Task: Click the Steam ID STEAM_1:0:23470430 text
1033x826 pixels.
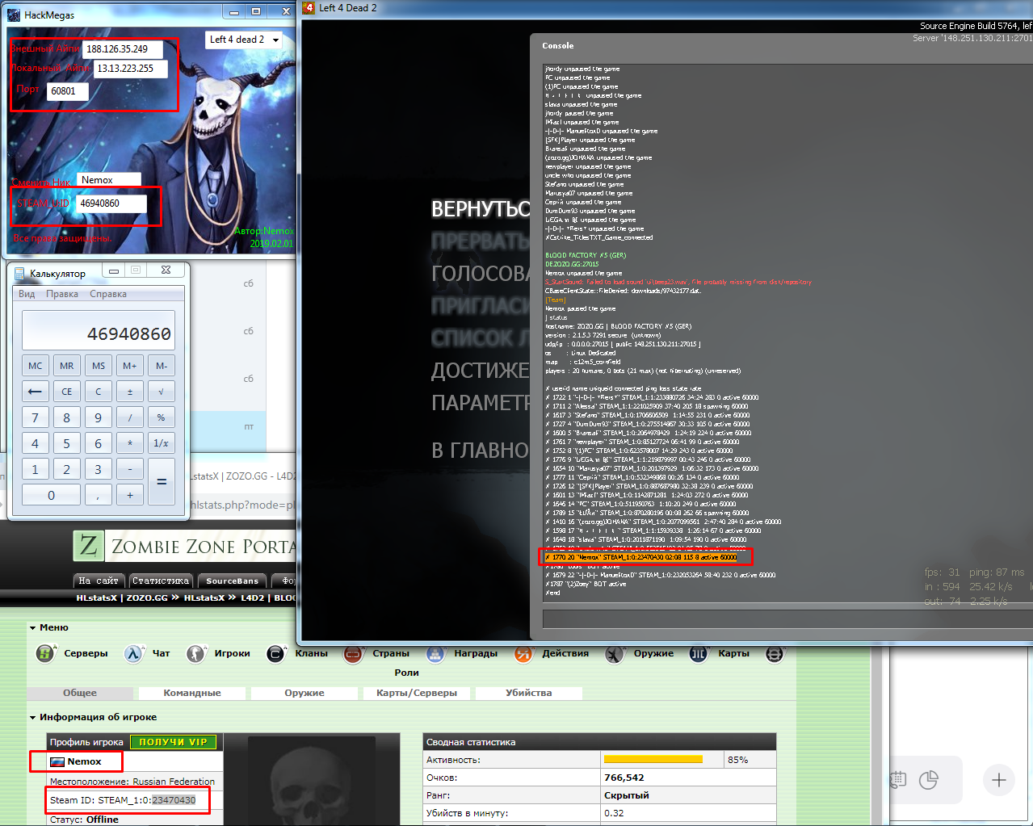Action: click(x=123, y=800)
